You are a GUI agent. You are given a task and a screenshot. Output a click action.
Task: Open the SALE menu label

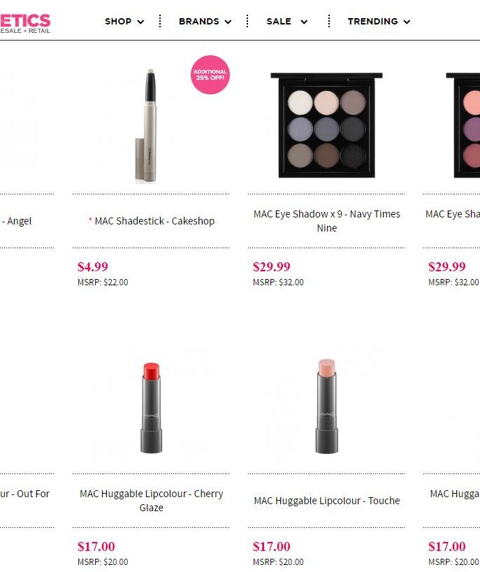tap(279, 21)
